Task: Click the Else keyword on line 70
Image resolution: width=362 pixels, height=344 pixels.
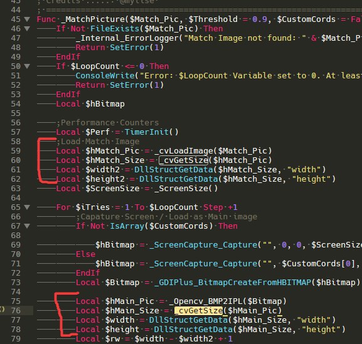Action: [85, 254]
